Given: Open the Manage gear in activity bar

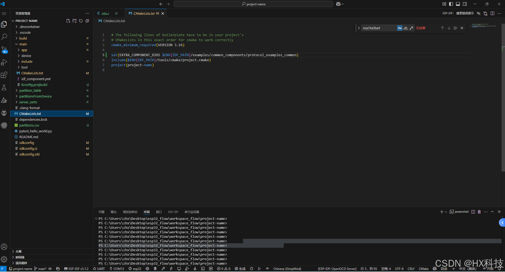Looking at the screenshot, I should (4, 259).
